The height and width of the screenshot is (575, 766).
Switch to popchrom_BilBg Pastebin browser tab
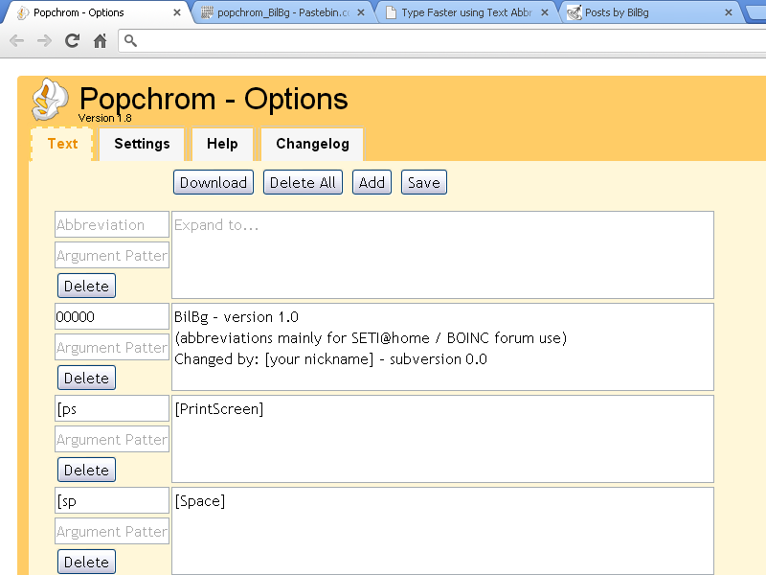283,12
